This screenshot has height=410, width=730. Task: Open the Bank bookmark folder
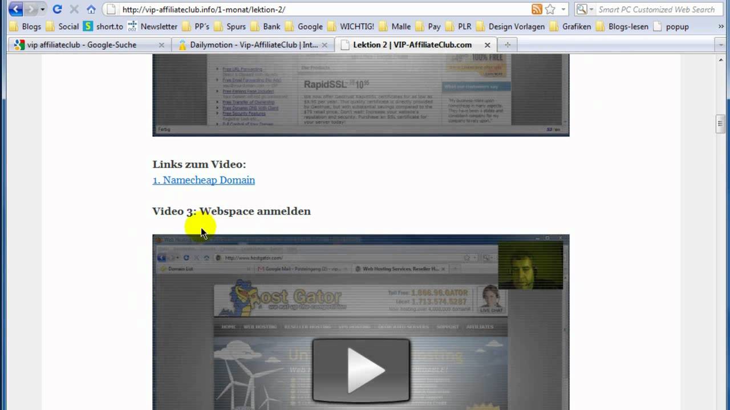(x=265, y=26)
